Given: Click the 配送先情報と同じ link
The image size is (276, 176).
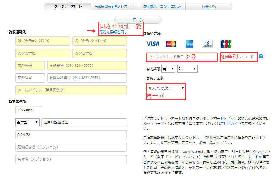Looking at the screenshot, I should (113, 32).
